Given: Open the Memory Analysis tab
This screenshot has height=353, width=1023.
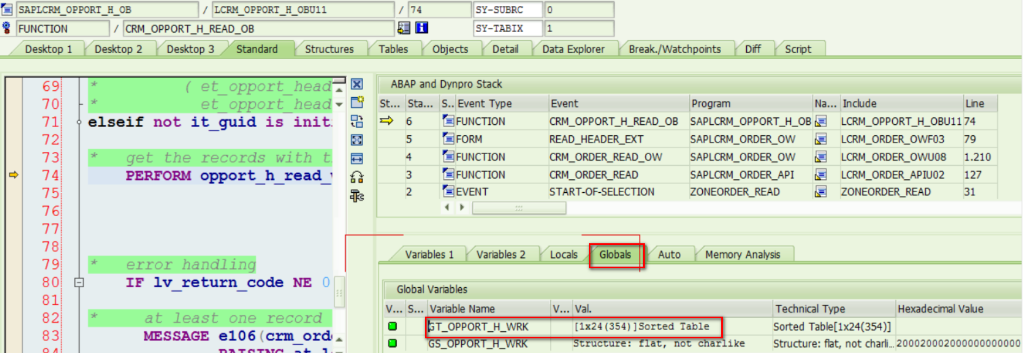Looking at the screenshot, I should point(743,254).
